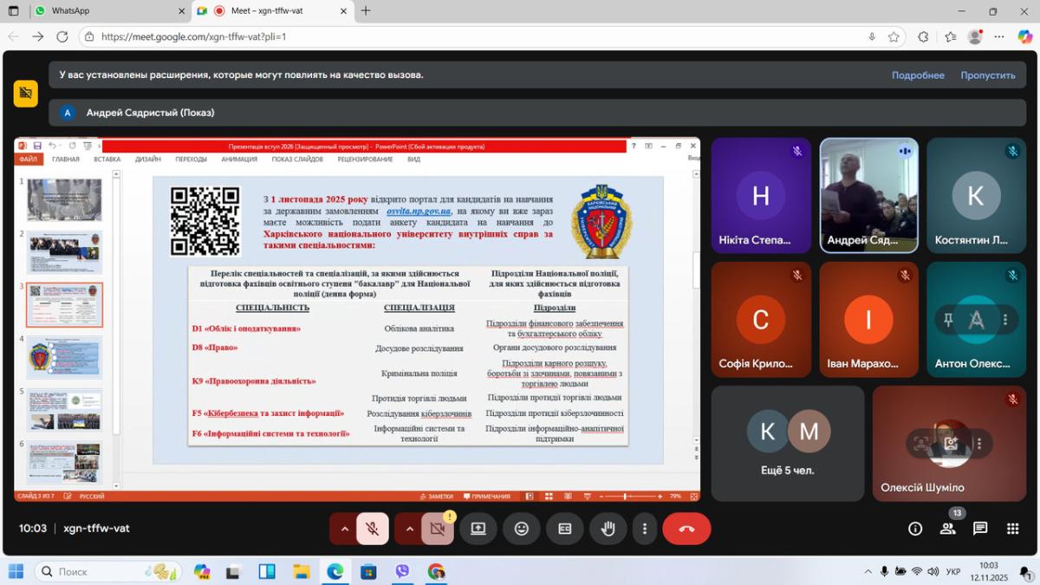
Task: Toggle closed captions (CC) button
Action: coord(565,529)
